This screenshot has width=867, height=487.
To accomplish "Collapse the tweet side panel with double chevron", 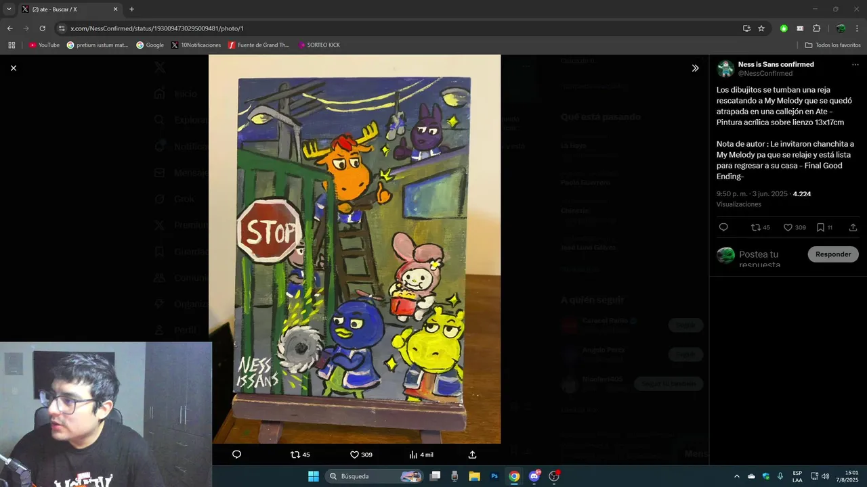I will [x=695, y=68].
